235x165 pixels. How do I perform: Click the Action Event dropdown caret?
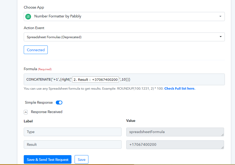tap(220, 37)
